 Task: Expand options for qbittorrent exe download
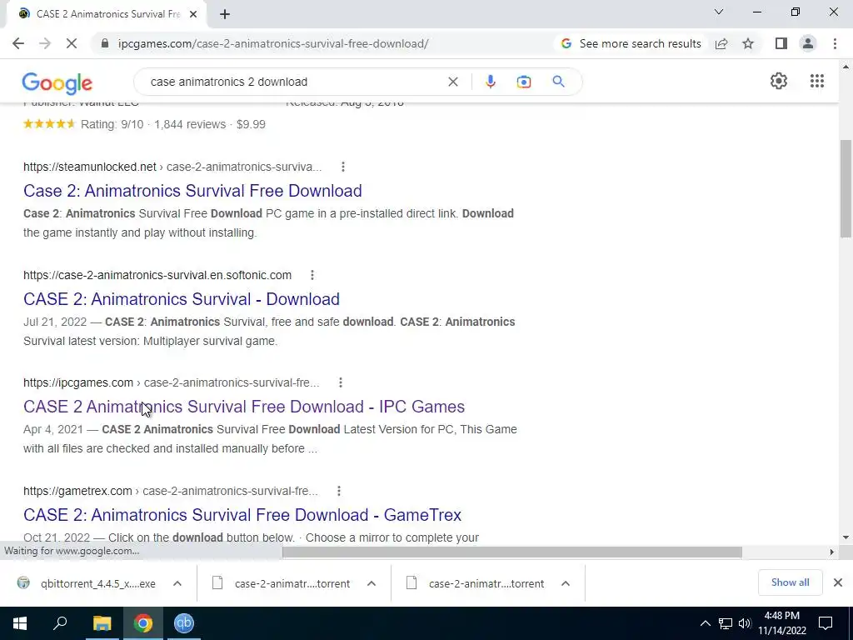[x=177, y=583]
